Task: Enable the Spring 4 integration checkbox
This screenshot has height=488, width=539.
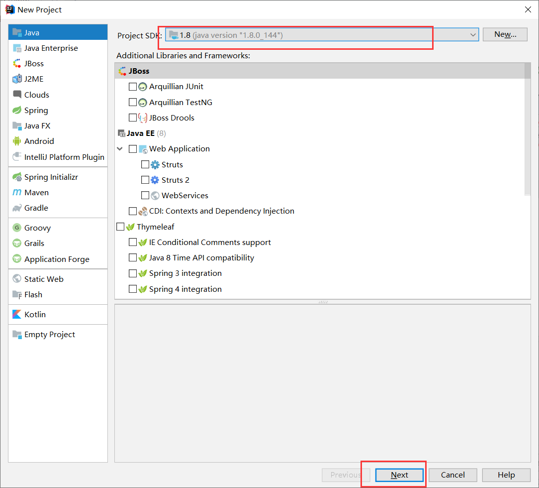Action: click(133, 289)
